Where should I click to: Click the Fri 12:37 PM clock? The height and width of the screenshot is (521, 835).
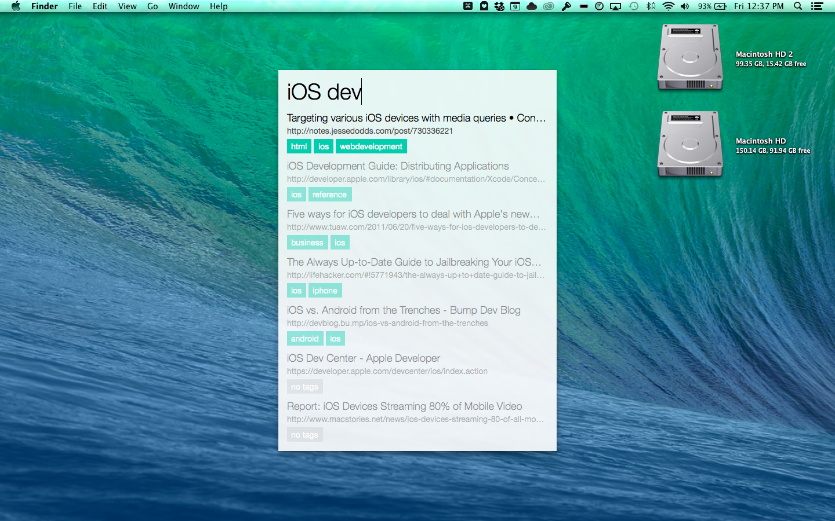click(758, 6)
